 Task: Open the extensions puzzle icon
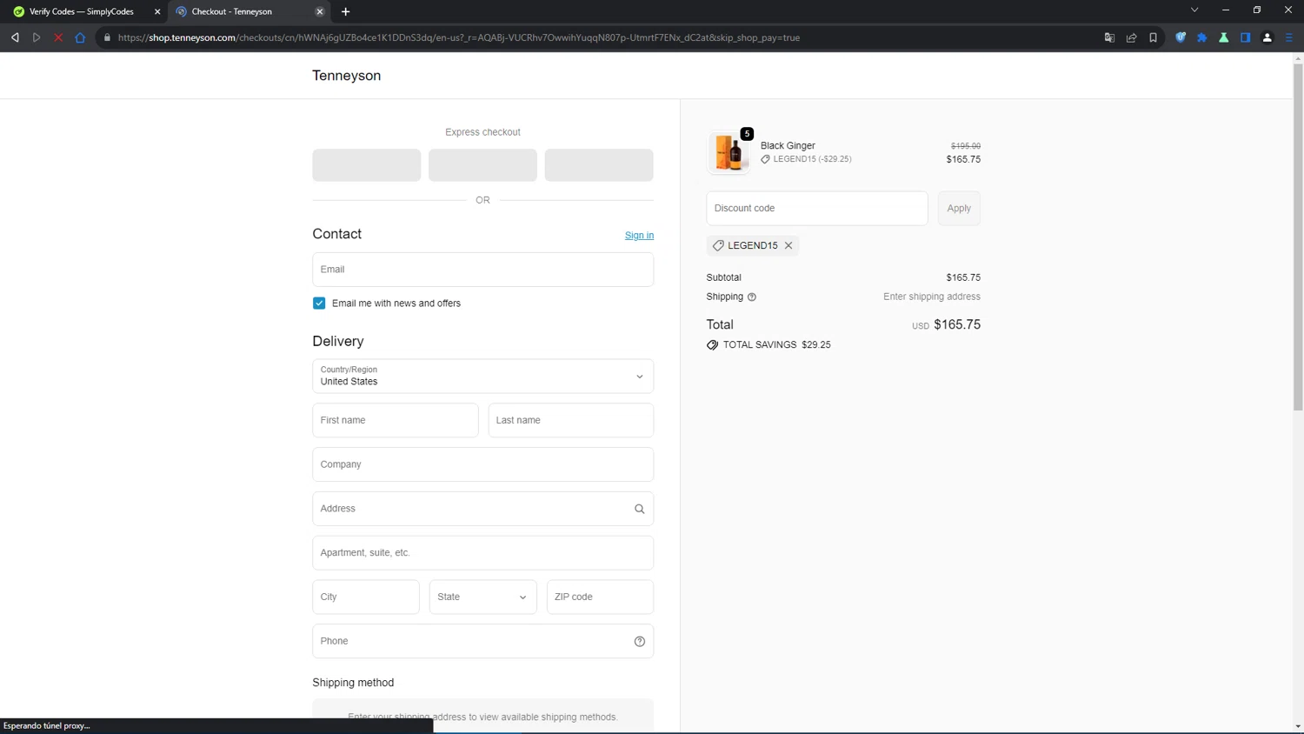pyautogui.click(x=1202, y=37)
